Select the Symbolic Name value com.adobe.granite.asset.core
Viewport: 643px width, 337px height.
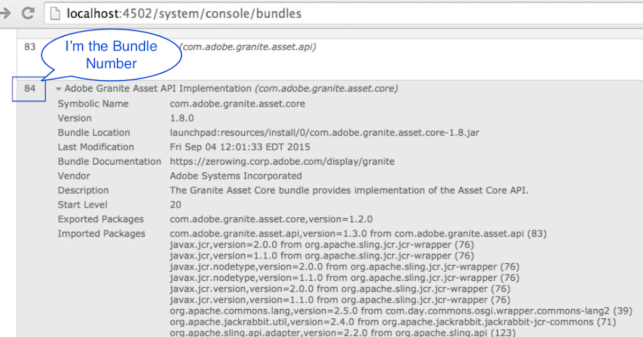pyautogui.click(x=239, y=104)
